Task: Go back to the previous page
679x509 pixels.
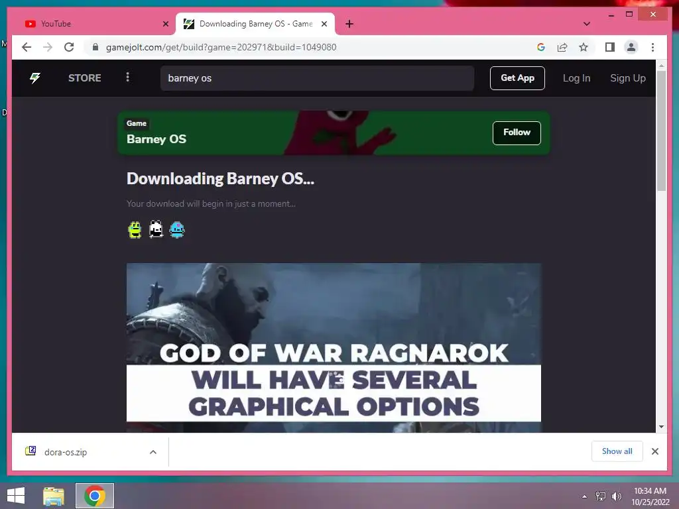Action: coord(27,47)
